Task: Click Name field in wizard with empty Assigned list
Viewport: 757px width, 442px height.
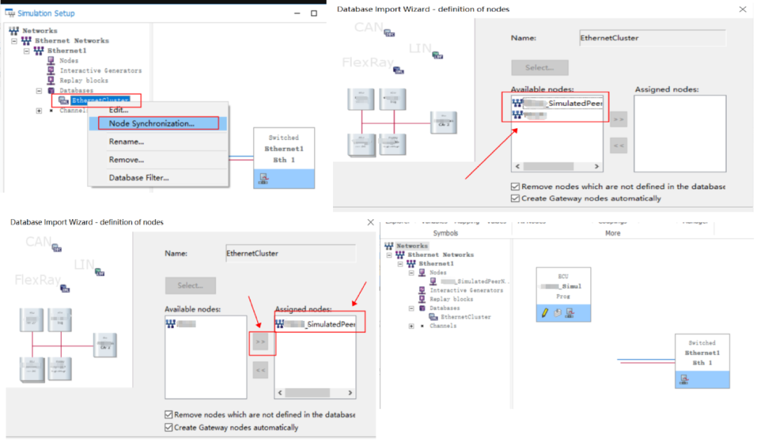Action: (653, 38)
